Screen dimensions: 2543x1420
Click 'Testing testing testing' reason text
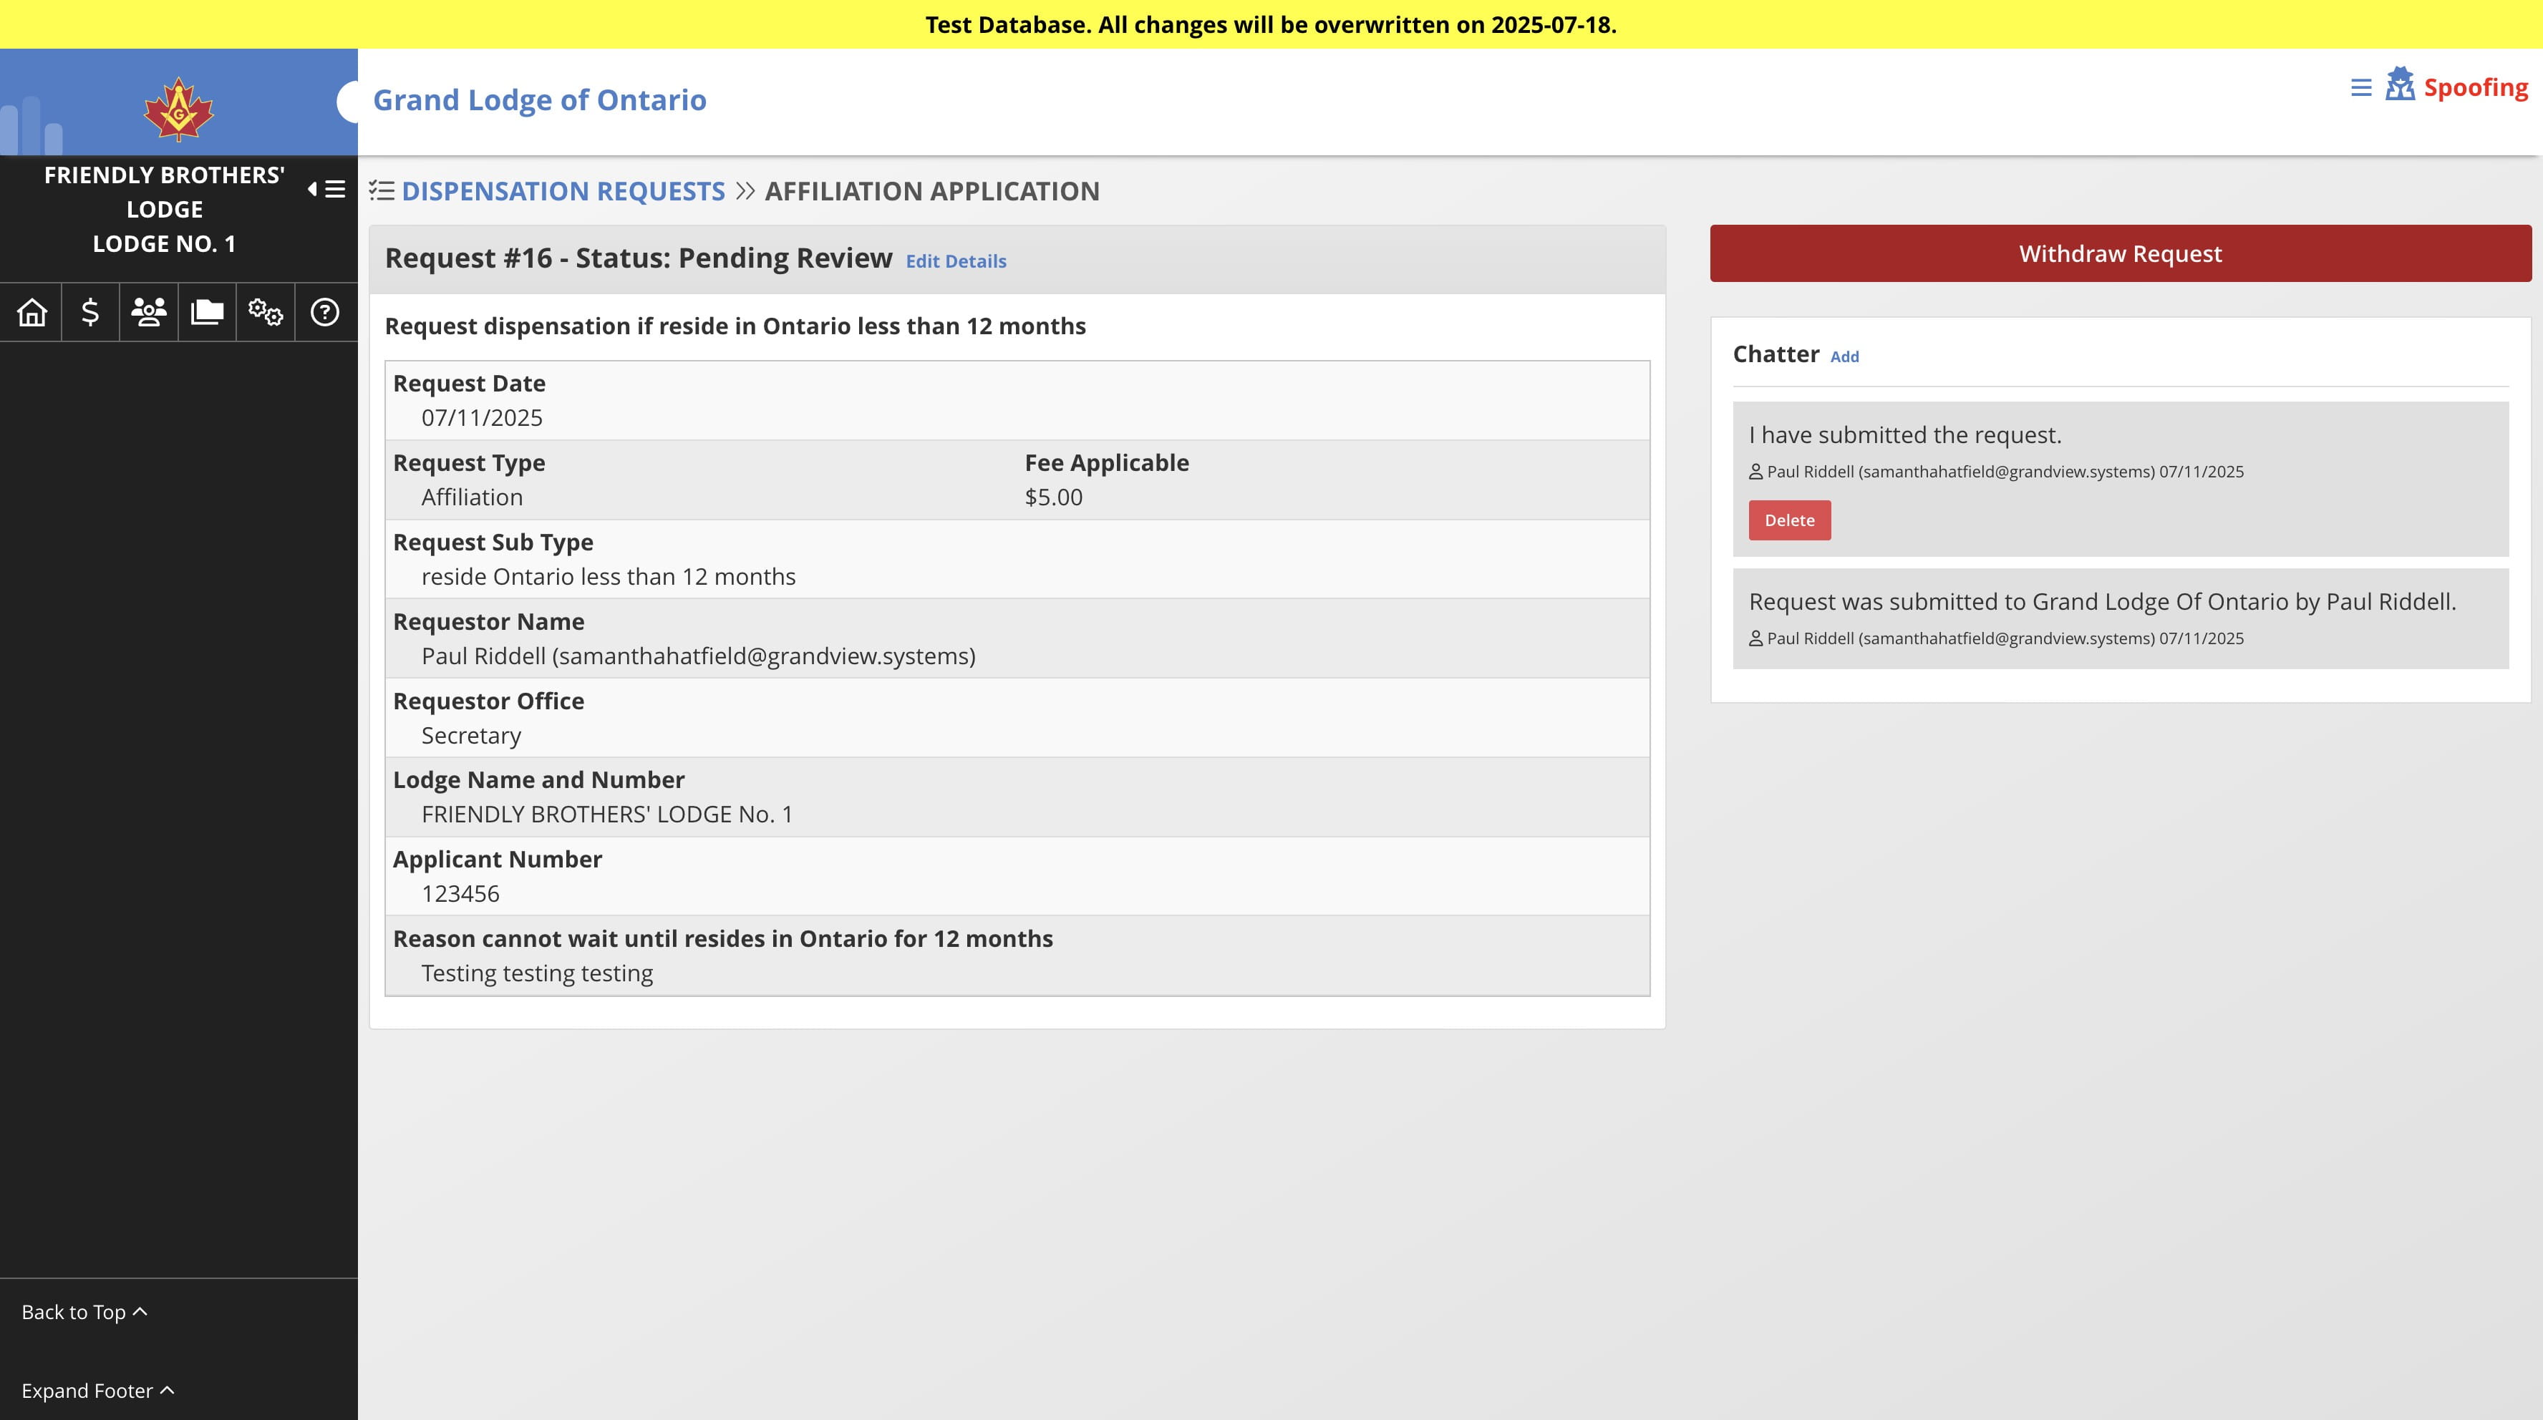click(537, 974)
